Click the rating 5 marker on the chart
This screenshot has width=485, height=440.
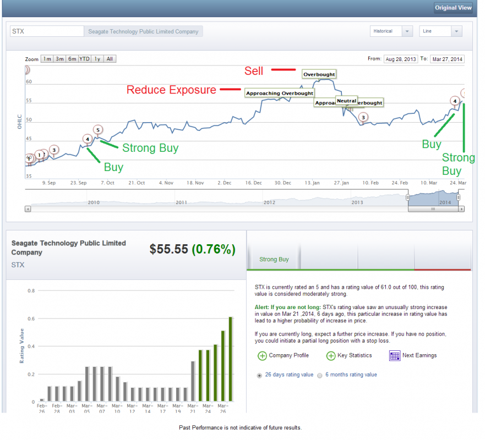(x=97, y=130)
